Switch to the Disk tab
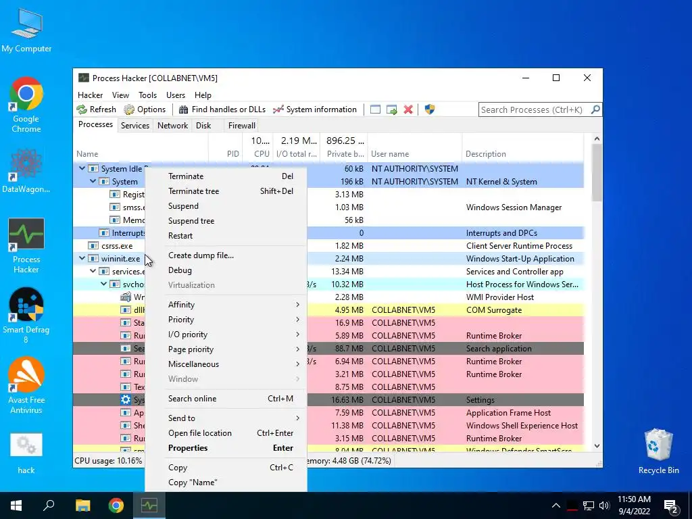Viewport: 692px width, 519px height. [203, 125]
